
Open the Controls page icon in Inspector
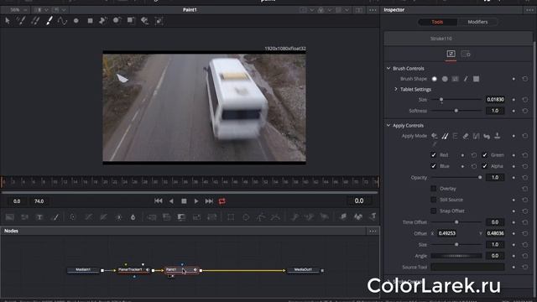coord(451,54)
